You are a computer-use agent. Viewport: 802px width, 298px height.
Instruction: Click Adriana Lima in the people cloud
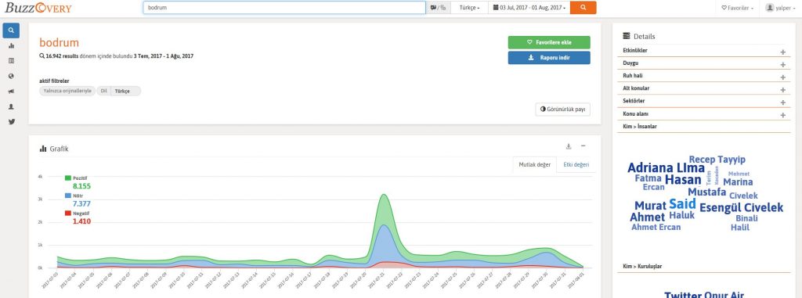[666, 168]
